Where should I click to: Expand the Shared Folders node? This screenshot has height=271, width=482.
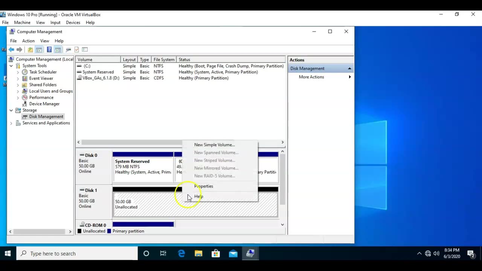pyautogui.click(x=18, y=85)
